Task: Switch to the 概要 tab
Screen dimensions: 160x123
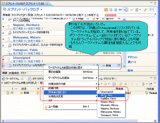Action: click(5, 73)
